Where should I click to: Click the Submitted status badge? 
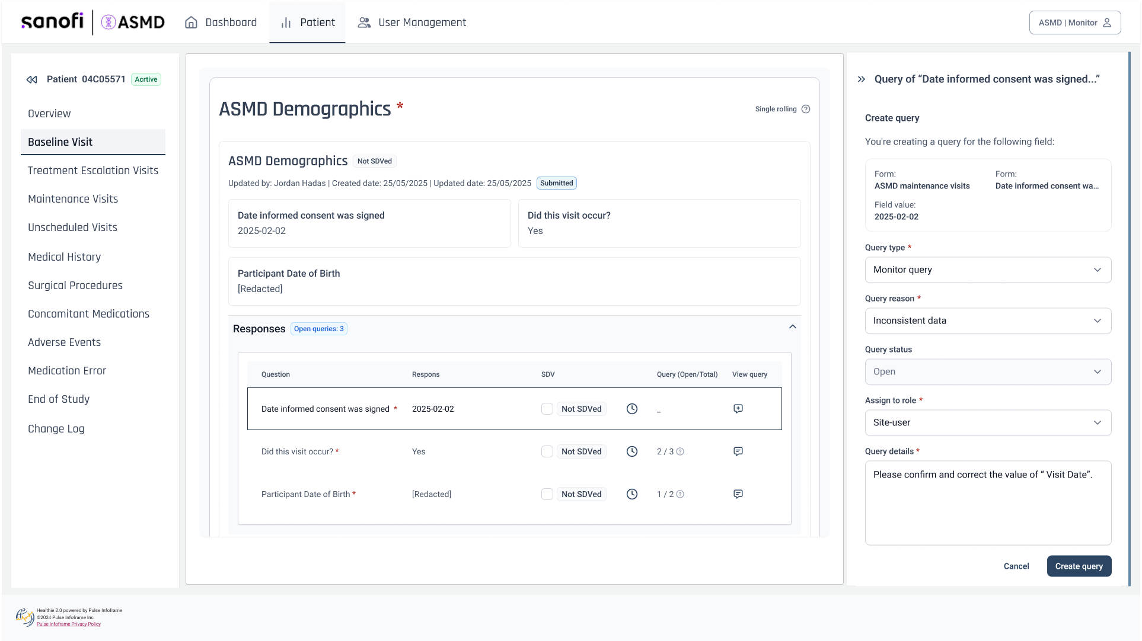pos(557,183)
